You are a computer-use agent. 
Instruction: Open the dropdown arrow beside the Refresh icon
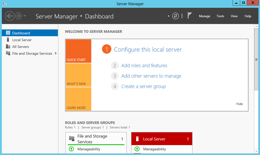tap(168, 16)
